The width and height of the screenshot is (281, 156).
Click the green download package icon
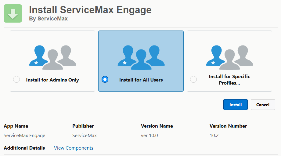13,13
